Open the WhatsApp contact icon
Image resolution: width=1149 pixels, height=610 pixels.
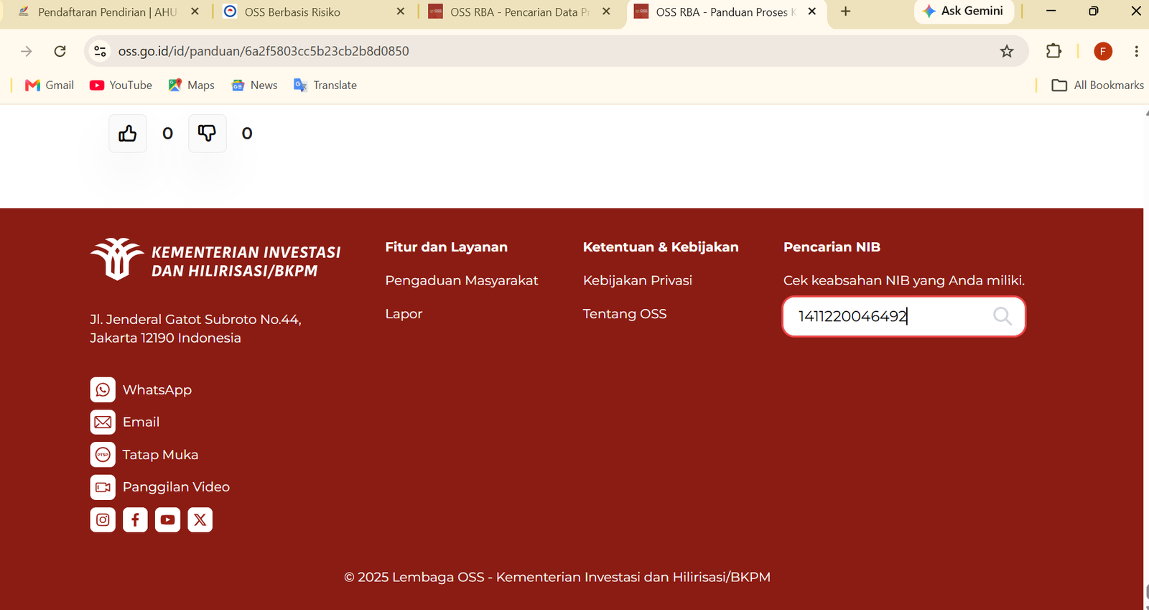(x=103, y=389)
